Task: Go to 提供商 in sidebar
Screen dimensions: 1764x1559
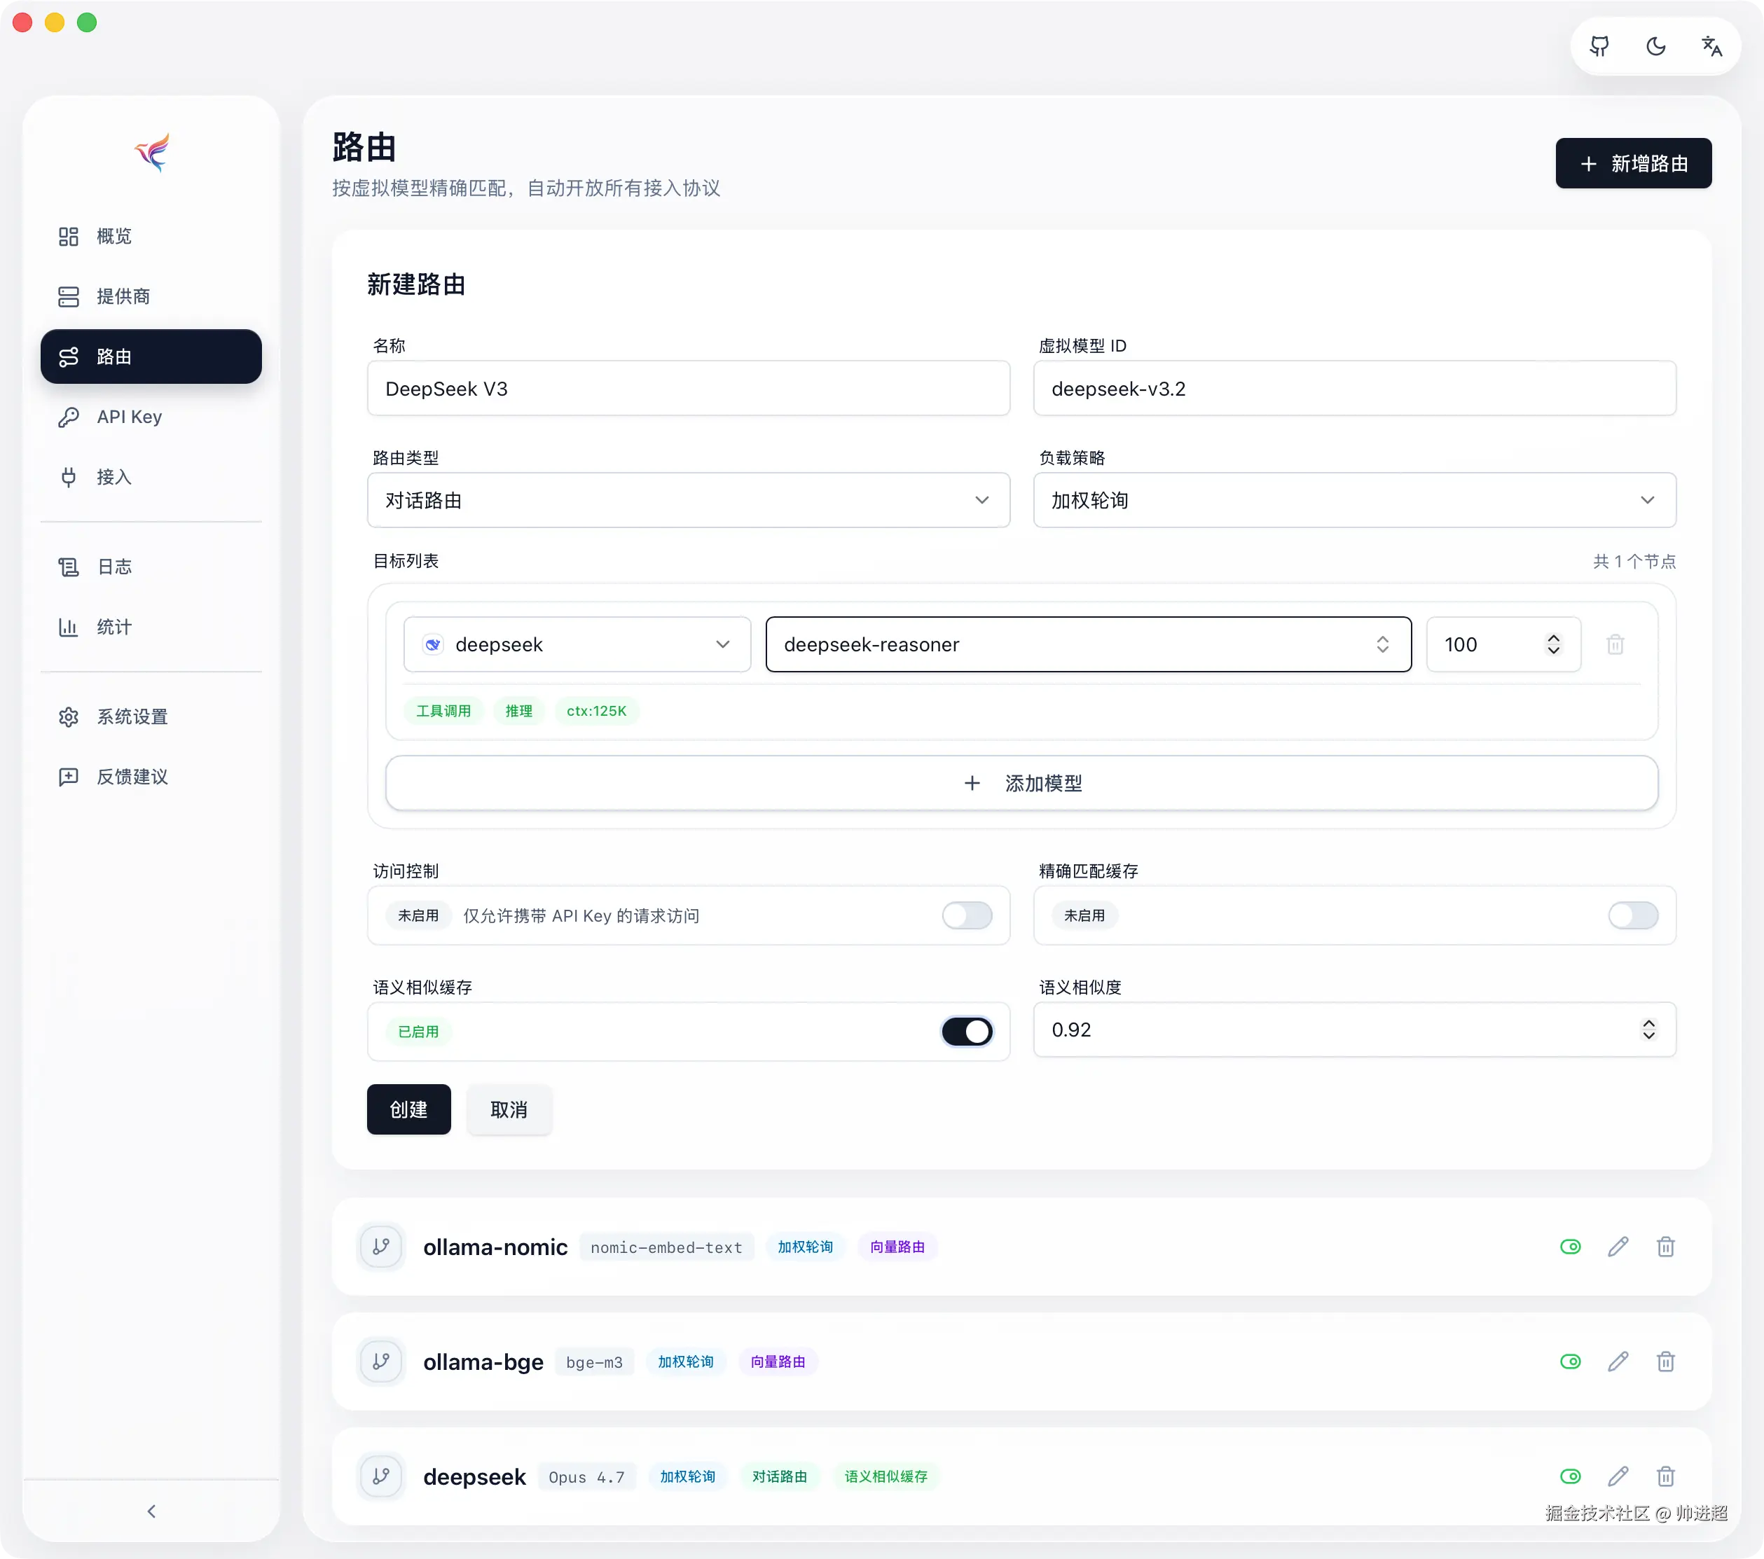Action: click(123, 297)
